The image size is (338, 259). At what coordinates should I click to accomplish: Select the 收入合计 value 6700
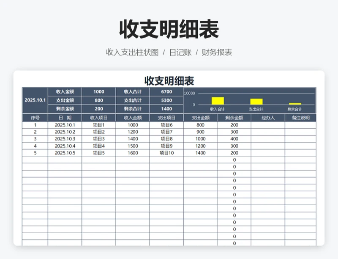click(x=166, y=92)
